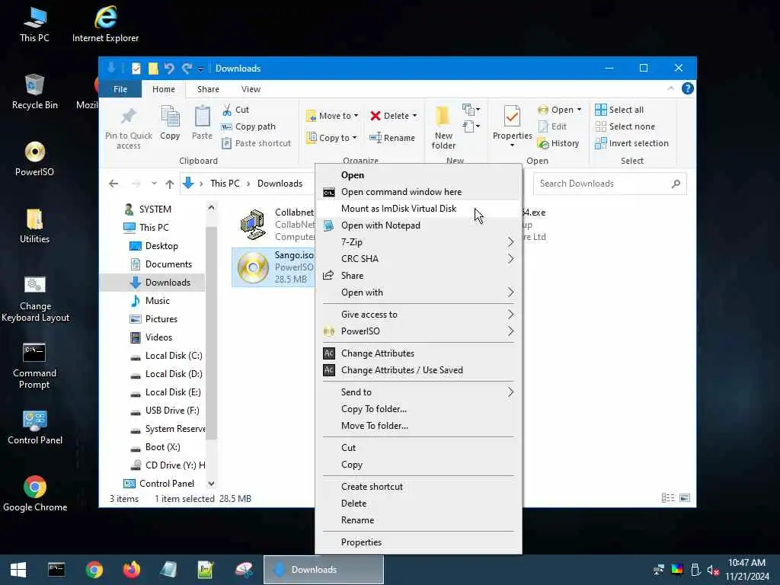This screenshot has height=585, width=780.
Task: Click the muted volume tray icon
Action: (713, 570)
